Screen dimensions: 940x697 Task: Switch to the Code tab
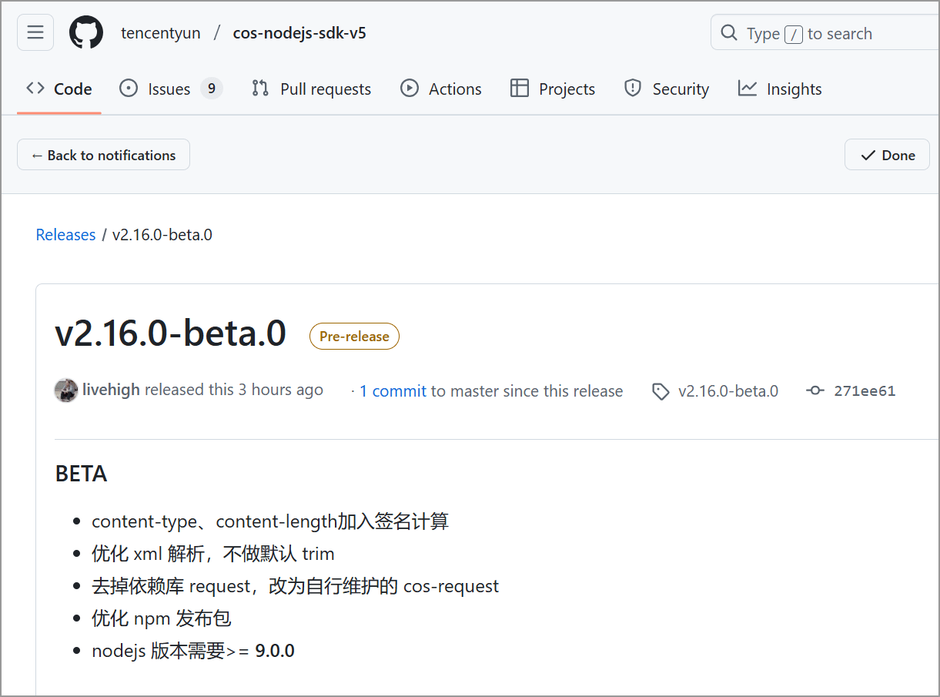59,89
